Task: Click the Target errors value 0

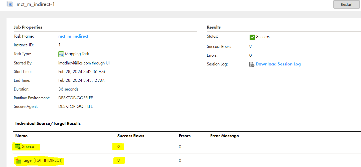Action: pos(180,160)
